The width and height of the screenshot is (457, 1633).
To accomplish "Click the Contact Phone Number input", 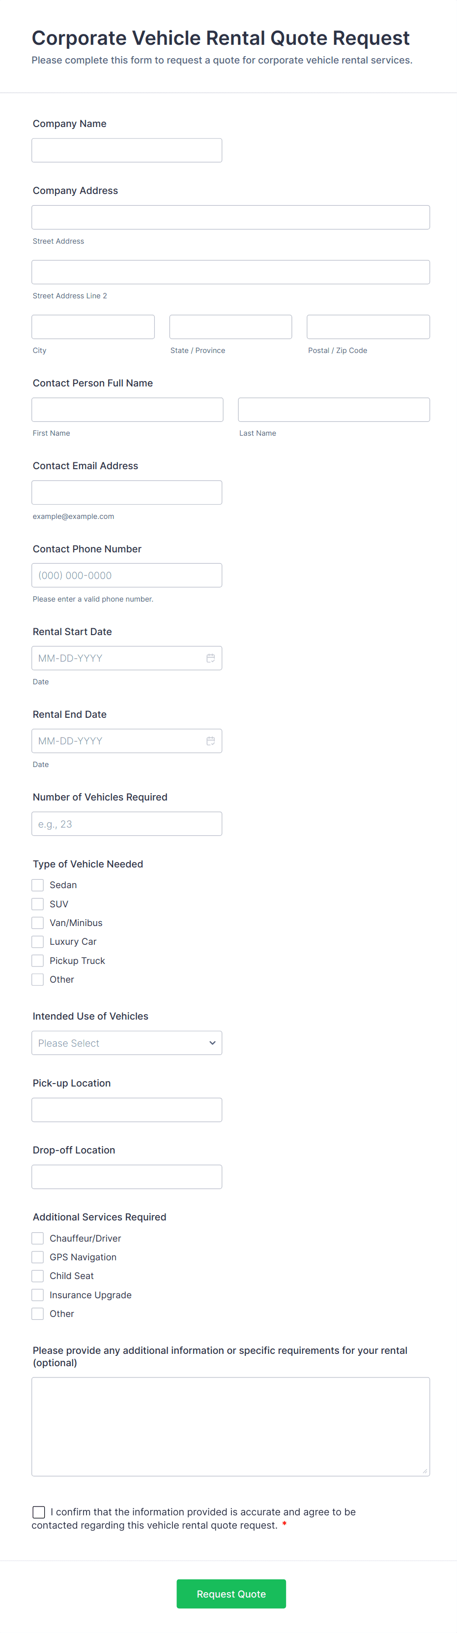I will 127,576.
